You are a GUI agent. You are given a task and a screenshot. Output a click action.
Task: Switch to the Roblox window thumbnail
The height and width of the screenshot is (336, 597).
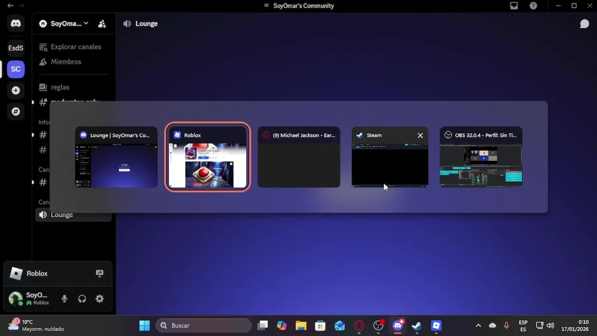point(208,157)
